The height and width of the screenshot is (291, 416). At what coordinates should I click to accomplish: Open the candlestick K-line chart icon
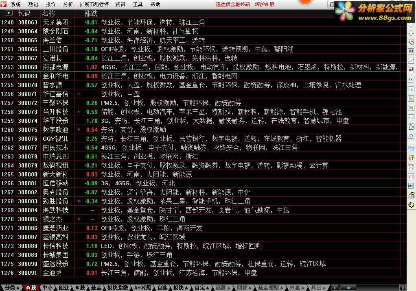(x=411, y=70)
